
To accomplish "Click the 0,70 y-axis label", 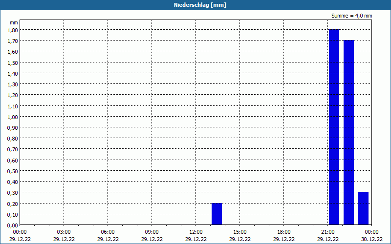I will tap(13, 149).
